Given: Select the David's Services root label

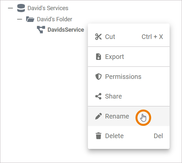Looking at the screenshot, I should pos(48,8).
